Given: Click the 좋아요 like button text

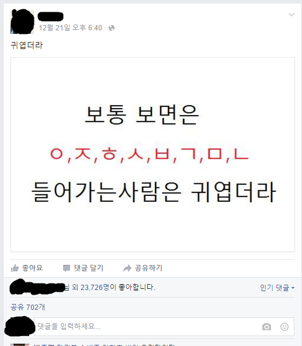Looking at the screenshot, I should 32,268.
